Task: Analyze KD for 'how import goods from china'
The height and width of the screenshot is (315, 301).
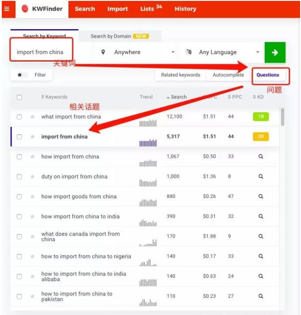Action: point(261,197)
